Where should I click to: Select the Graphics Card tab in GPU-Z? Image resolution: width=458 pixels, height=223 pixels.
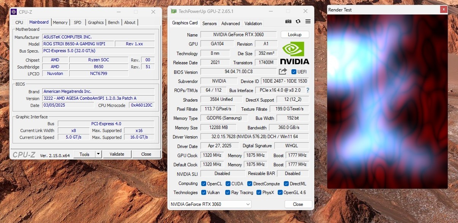(x=185, y=23)
